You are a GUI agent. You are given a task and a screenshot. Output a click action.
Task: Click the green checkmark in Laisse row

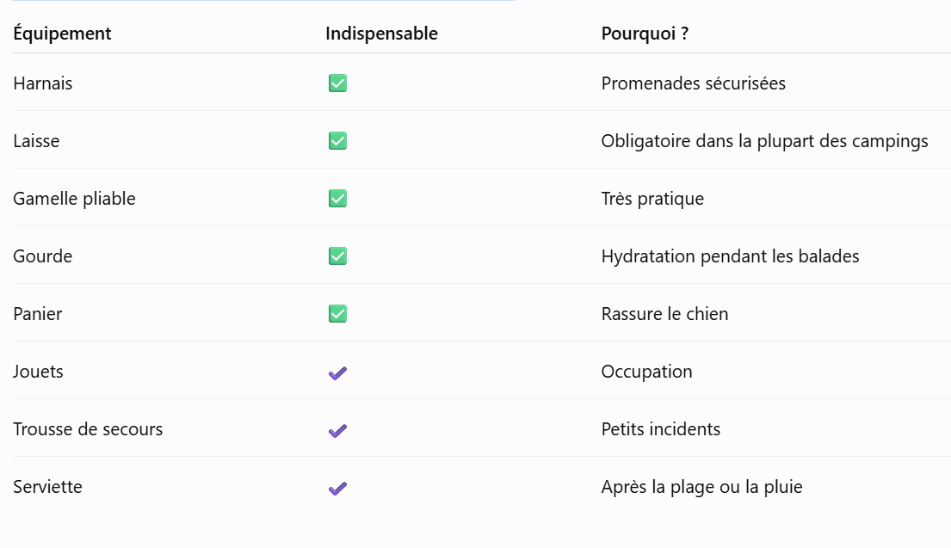point(338,140)
